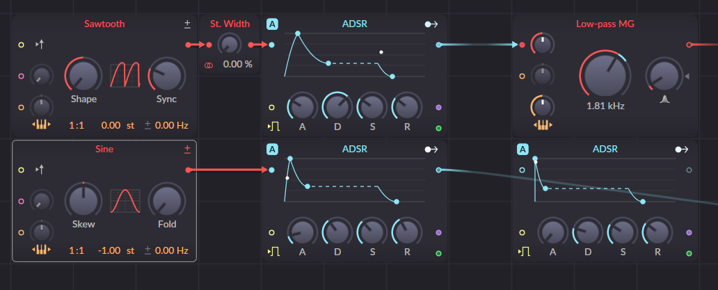Click the bottom-middle ADSR gate pulse icon
Screen dimensions: 718x290
[x=273, y=251]
